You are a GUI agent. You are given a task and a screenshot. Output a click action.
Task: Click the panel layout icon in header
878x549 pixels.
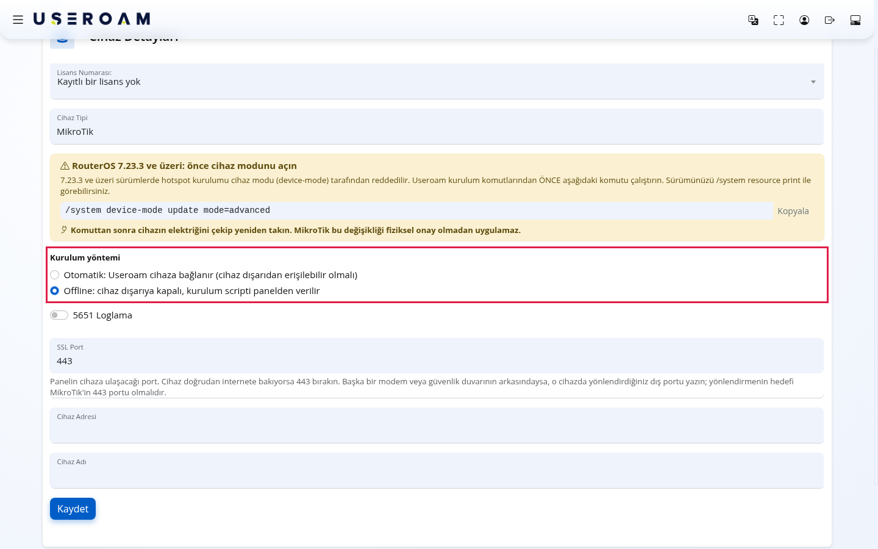[x=855, y=20]
